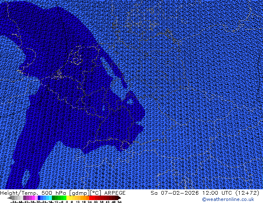Select the yellow 0 degree legend swatch
The image size is (263, 203).
pyautogui.click(x=68, y=198)
